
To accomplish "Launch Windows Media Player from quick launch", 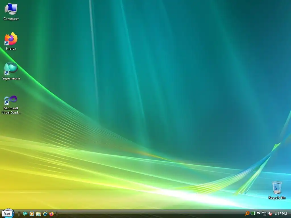I will coord(32,214).
